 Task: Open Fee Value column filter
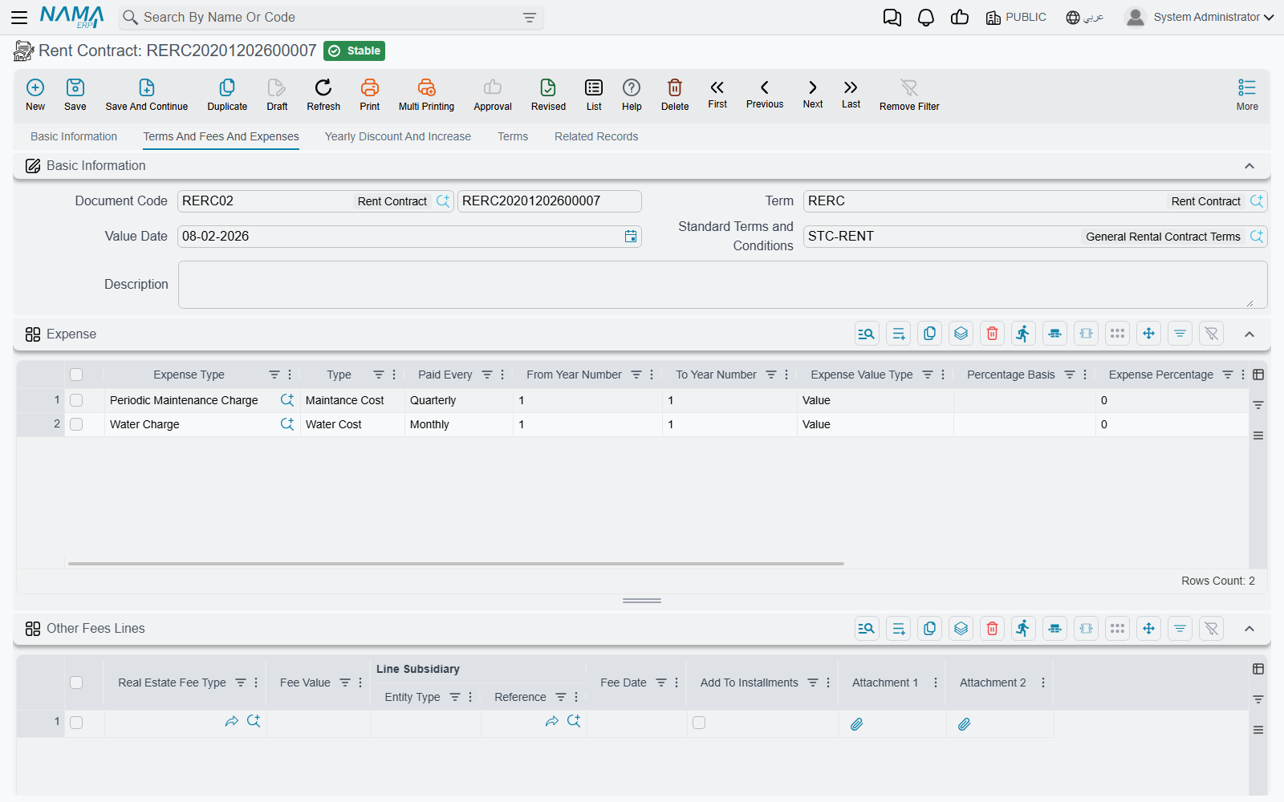tap(345, 683)
